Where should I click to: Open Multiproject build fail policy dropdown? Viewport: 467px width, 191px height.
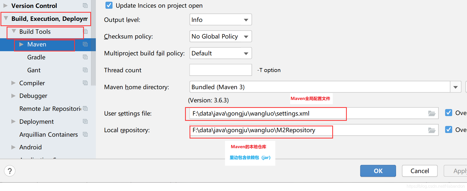(x=221, y=53)
